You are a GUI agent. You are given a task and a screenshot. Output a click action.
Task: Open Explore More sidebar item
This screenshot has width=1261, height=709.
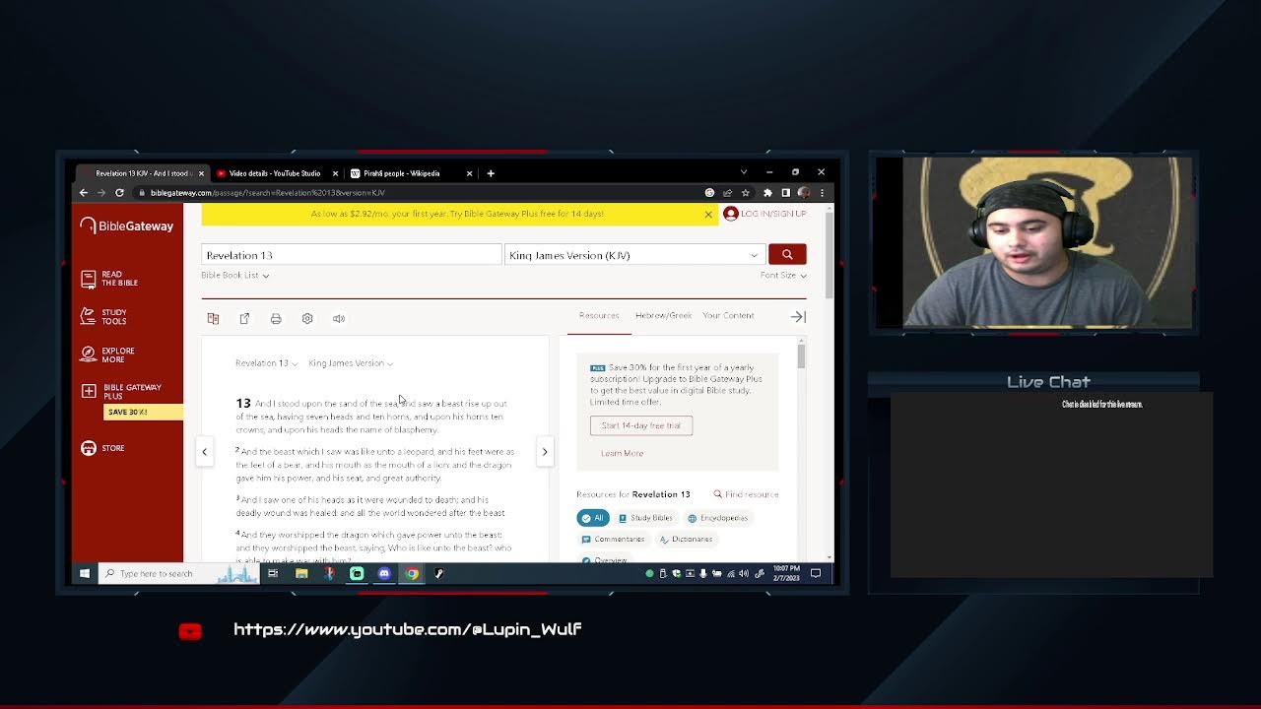pyautogui.click(x=108, y=354)
